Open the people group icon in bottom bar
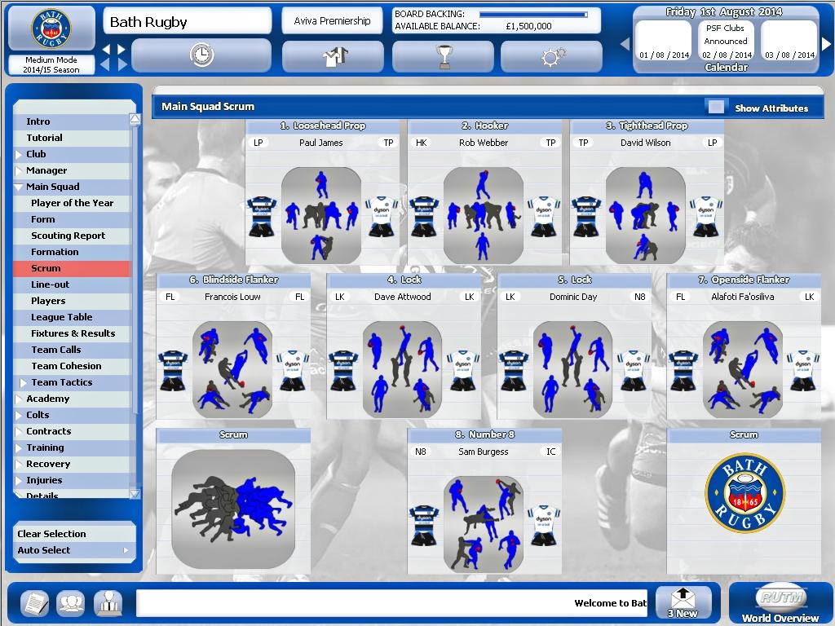835x626 pixels. click(x=71, y=602)
